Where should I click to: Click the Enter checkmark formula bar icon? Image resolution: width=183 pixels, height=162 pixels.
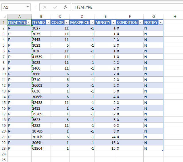pyautogui.click(x=55, y=7)
